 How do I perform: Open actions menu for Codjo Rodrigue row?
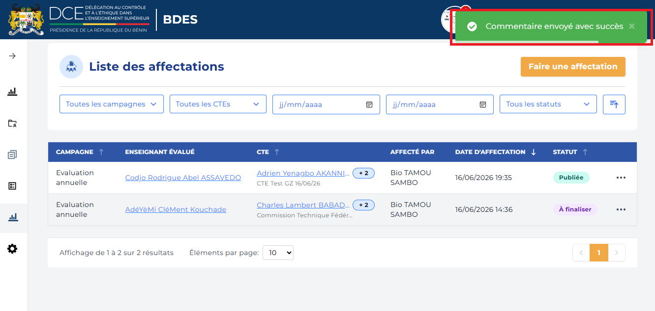[x=621, y=178]
